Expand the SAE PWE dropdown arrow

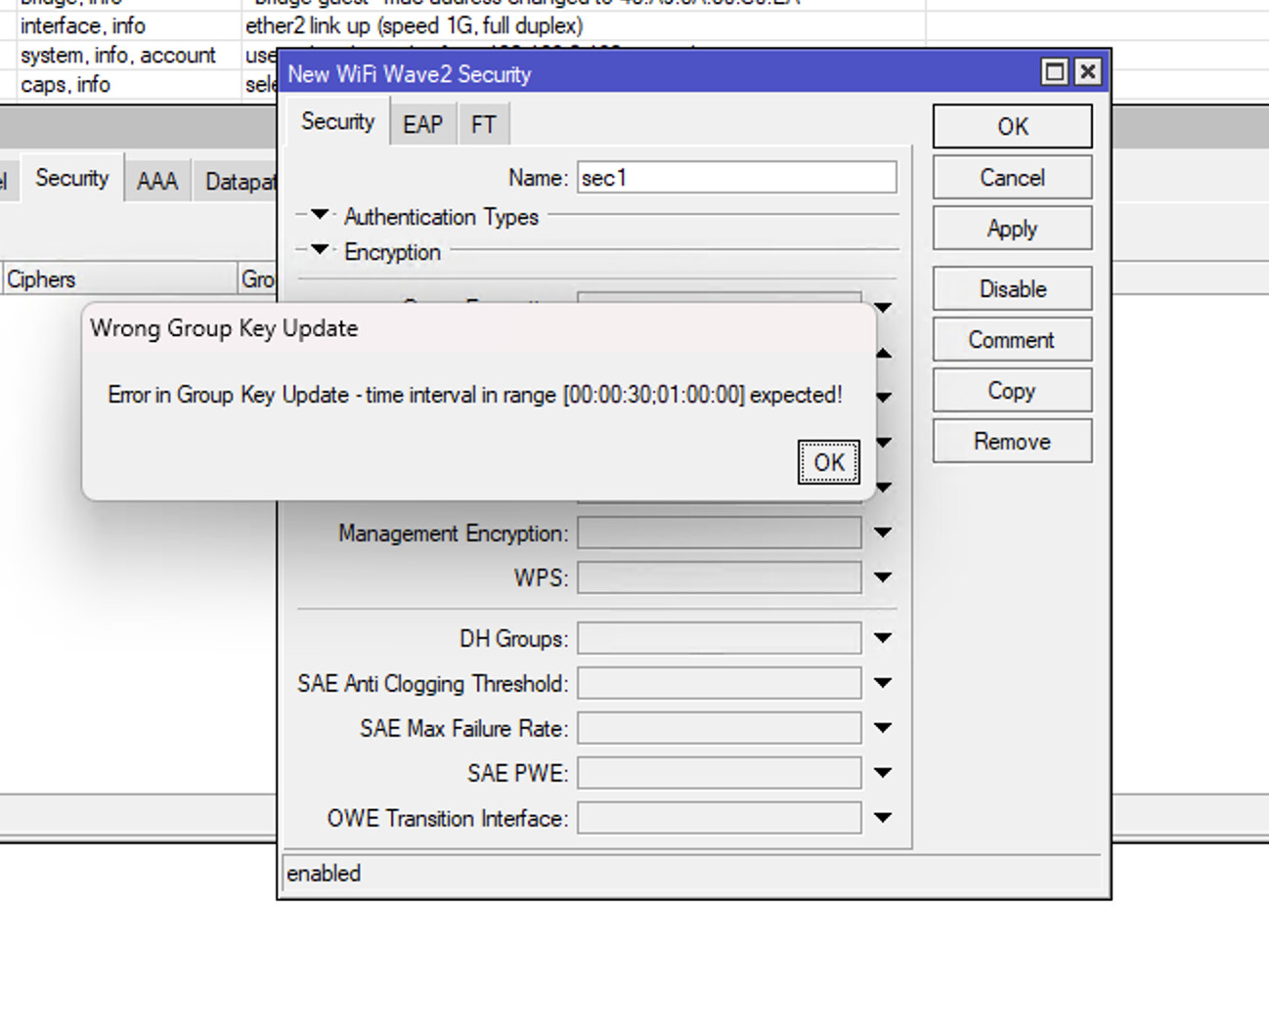tap(883, 773)
